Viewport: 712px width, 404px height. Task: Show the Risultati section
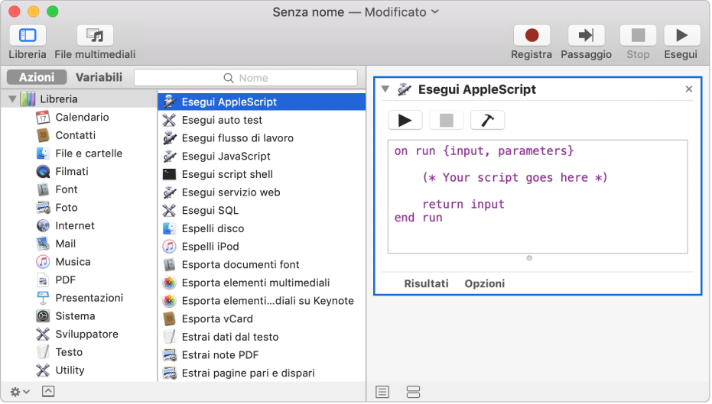426,283
